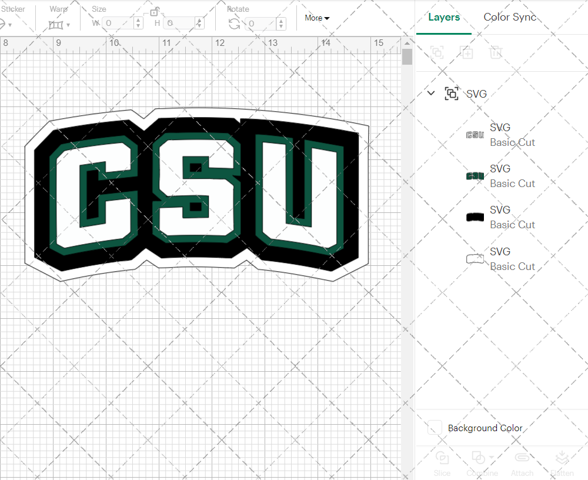Click the Rotate reset arrow icon
The height and width of the screenshot is (480, 588).
click(234, 24)
